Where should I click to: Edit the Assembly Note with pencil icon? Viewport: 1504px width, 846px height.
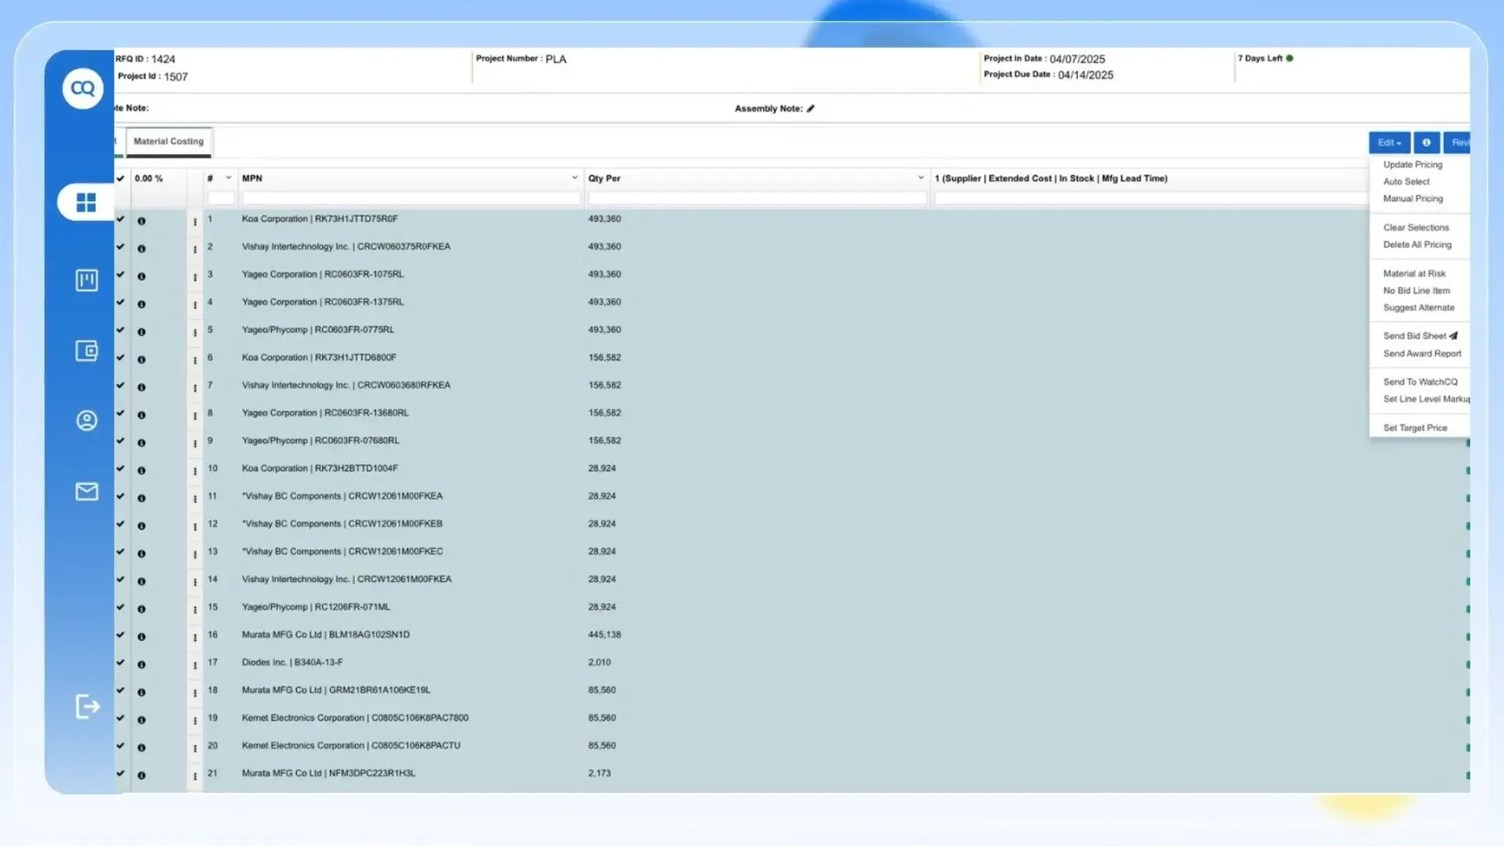click(810, 108)
